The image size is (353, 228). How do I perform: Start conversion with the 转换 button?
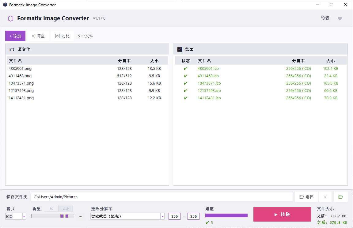(282, 215)
